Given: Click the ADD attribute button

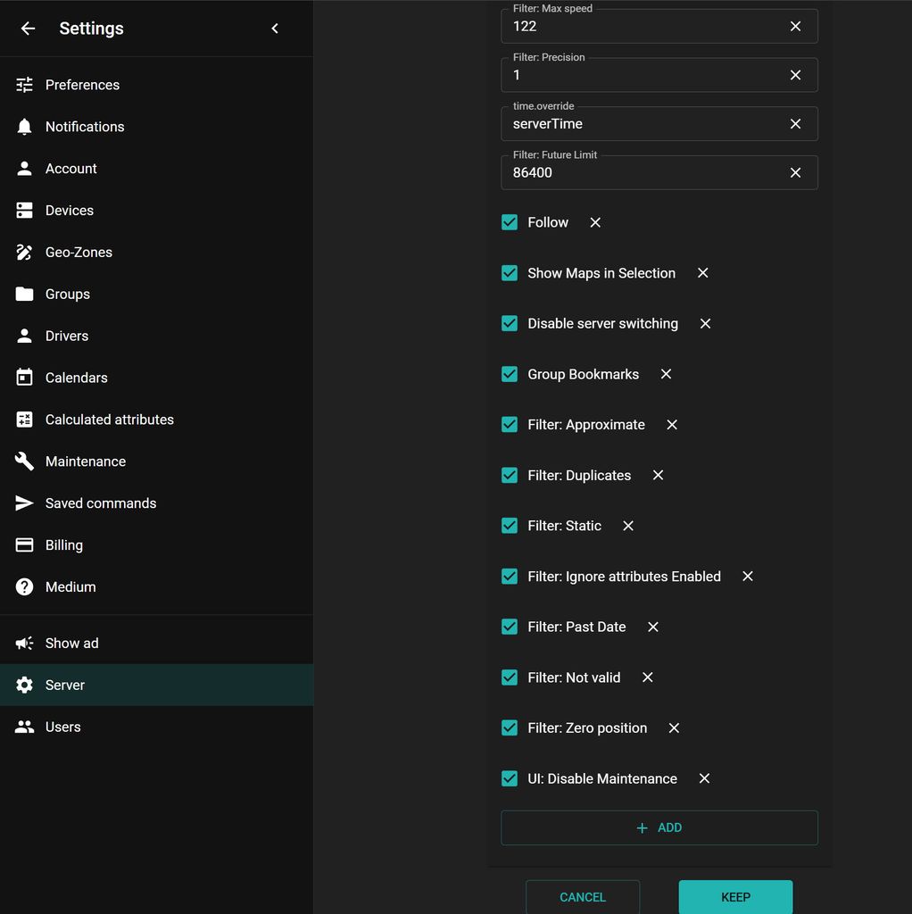Looking at the screenshot, I should [659, 827].
